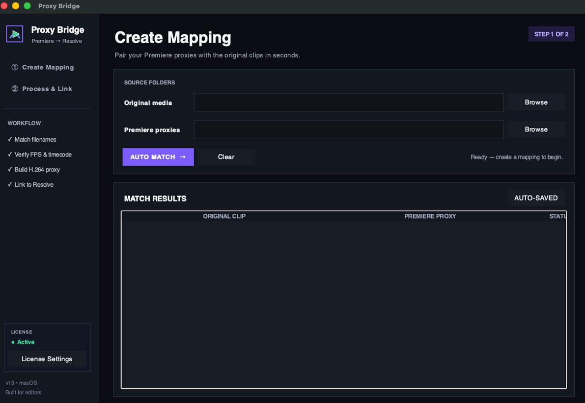
Task: Browse for Premiere proxies folder
Action: (536, 129)
